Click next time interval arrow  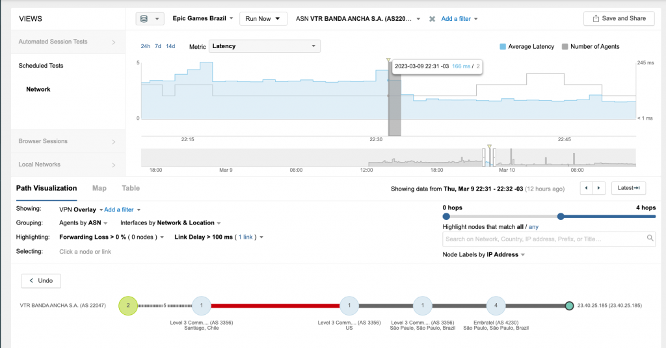tap(599, 188)
